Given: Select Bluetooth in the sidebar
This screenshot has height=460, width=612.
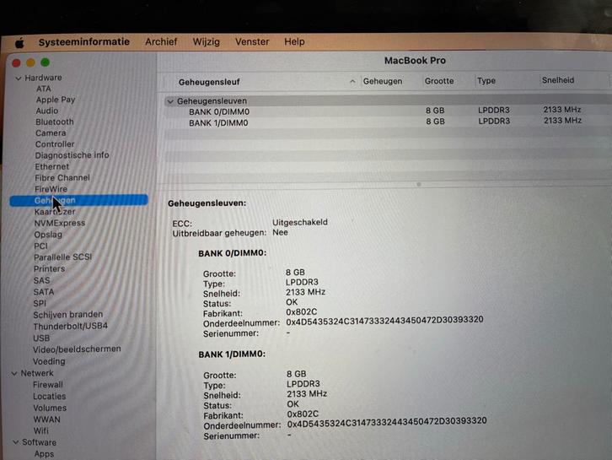Looking at the screenshot, I should [x=55, y=122].
